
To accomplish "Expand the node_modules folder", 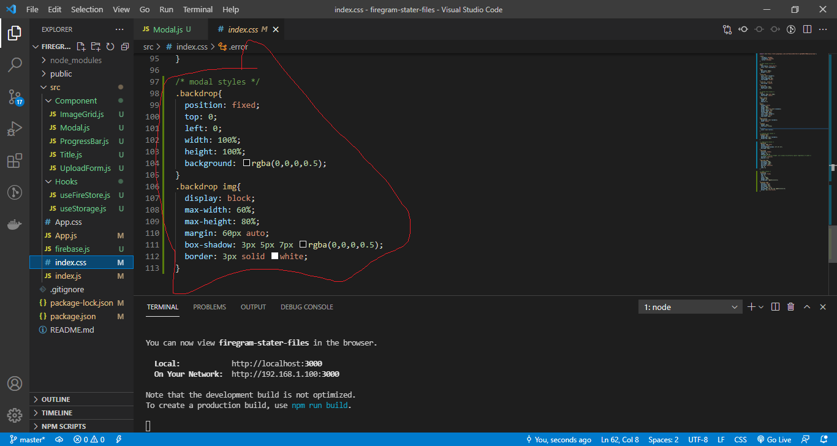I will pyautogui.click(x=44, y=60).
